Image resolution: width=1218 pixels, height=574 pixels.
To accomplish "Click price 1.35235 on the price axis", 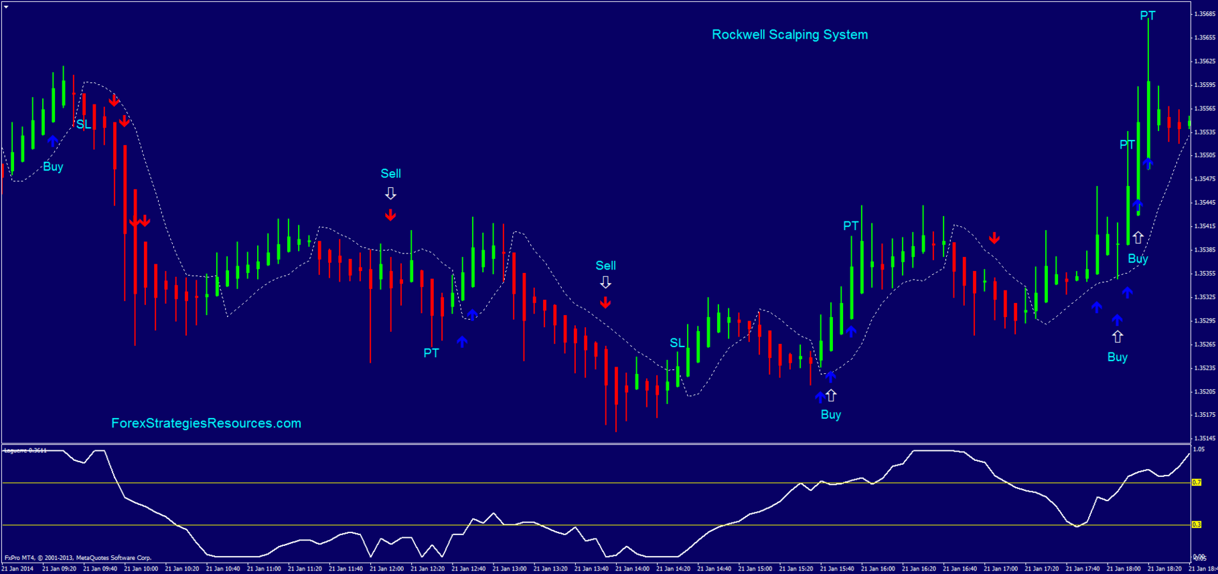I will click(x=1205, y=367).
